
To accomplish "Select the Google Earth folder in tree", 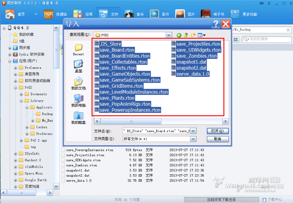I will coord(33,180).
